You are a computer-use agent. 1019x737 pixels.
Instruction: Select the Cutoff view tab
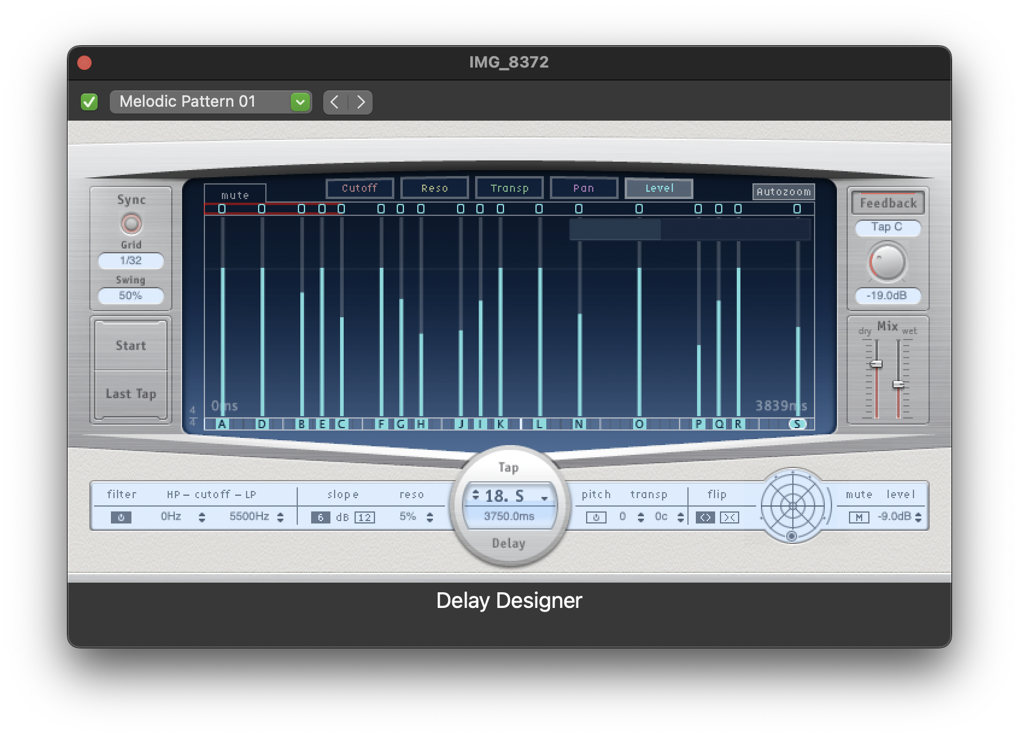[360, 188]
